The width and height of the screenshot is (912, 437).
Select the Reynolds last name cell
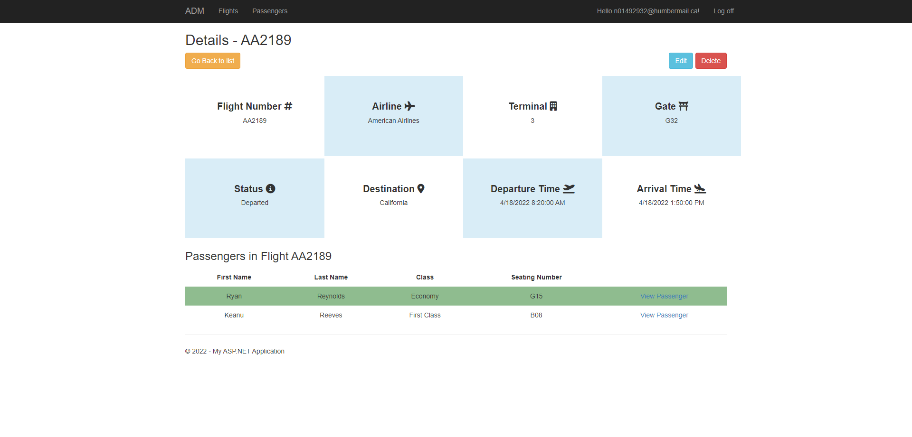point(331,296)
